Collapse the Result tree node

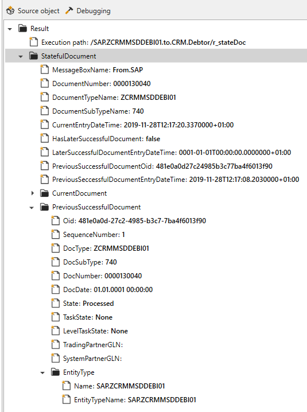pyautogui.click(x=10, y=29)
